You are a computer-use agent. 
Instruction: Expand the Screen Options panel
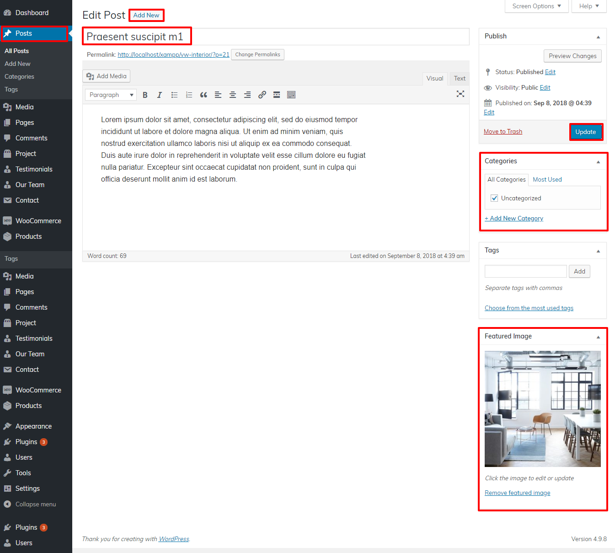point(536,6)
